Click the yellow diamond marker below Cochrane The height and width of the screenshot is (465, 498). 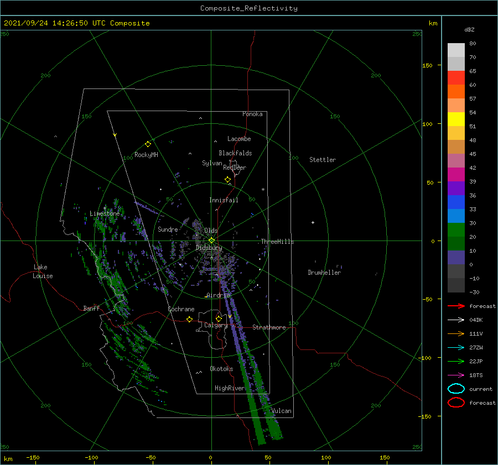tap(189, 319)
